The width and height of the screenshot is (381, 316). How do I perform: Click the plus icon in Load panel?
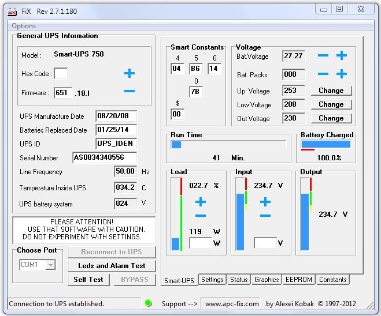pyautogui.click(x=200, y=202)
